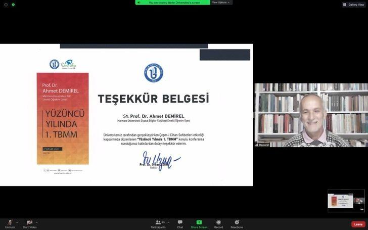Viewport: 368px width, 230px height.
Task: Click the red Leave button
Action: point(358,224)
